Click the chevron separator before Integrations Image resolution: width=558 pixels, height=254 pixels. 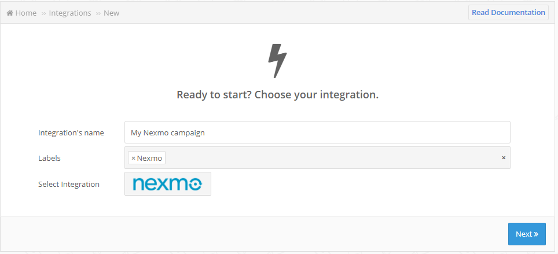coord(43,13)
